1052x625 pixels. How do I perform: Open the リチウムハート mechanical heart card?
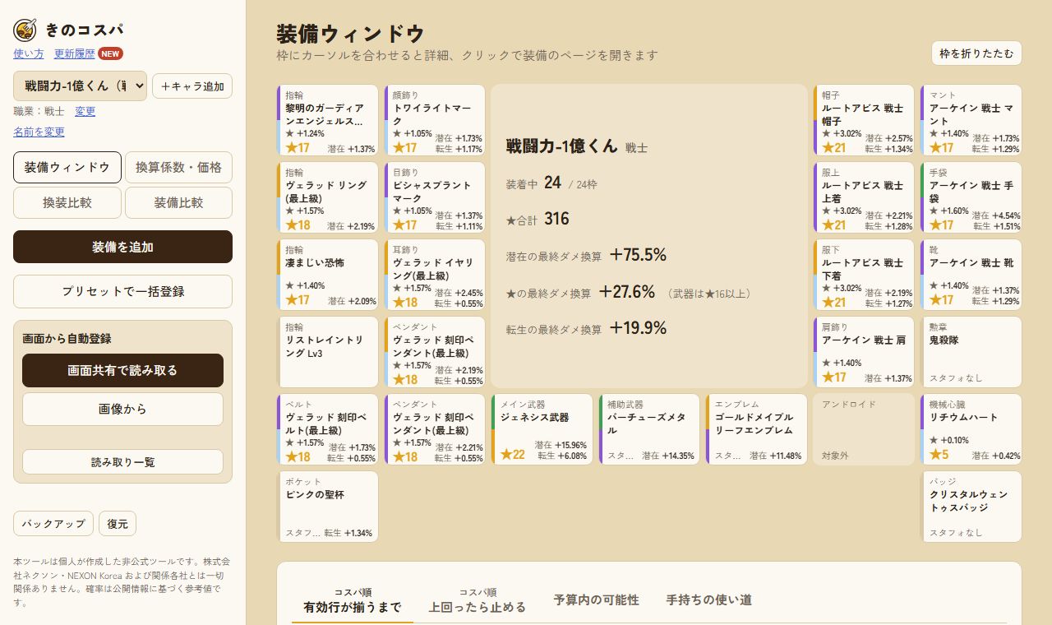971,429
